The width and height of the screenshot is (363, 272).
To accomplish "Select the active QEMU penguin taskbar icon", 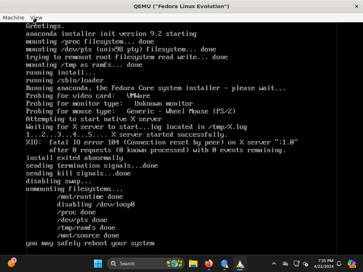I will tap(240, 263).
